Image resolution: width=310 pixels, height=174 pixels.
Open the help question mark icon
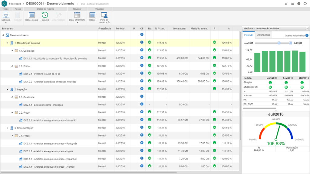pos(298,4)
